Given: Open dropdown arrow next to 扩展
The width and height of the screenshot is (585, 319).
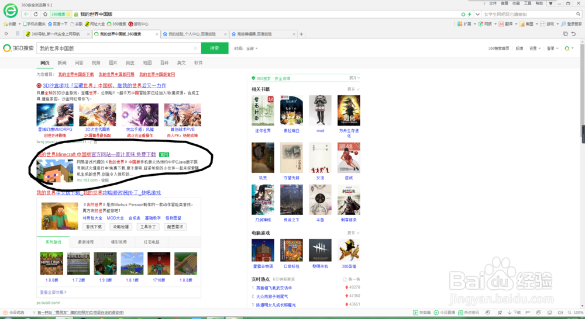Looking at the screenshot, I should coord(474,24).
